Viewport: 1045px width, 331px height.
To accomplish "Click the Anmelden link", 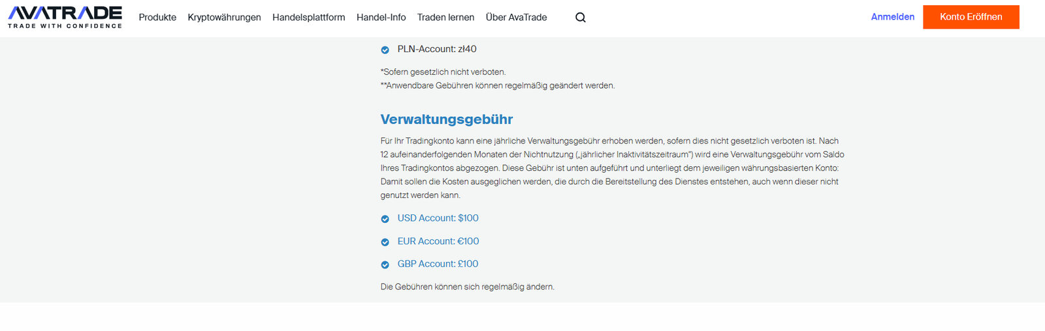I will click(893, 17).
